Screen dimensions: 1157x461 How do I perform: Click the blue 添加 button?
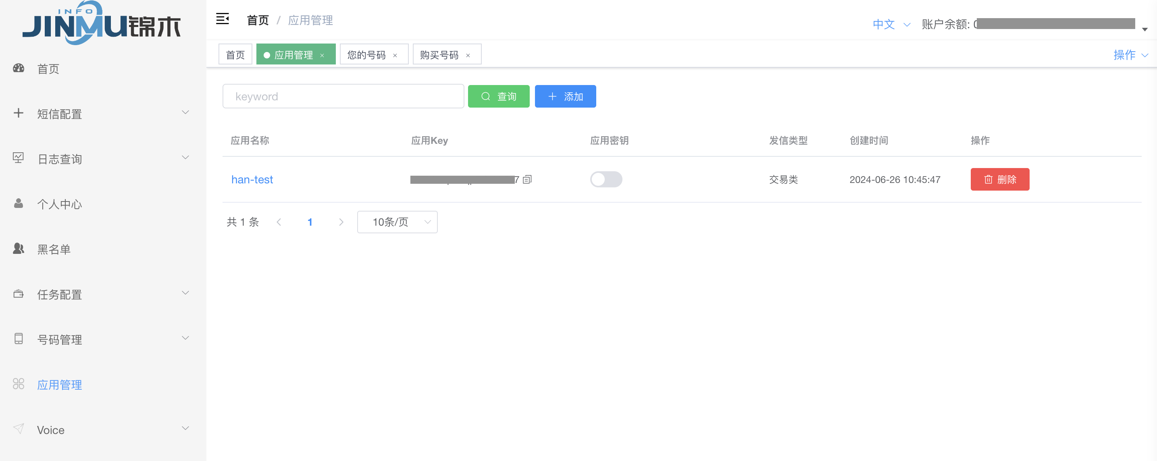click(565, 96)
